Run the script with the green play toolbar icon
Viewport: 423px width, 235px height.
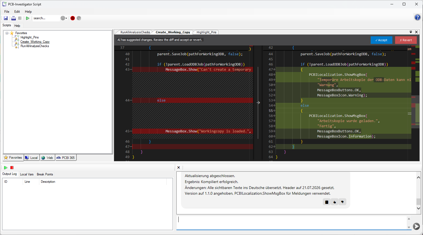28,18
